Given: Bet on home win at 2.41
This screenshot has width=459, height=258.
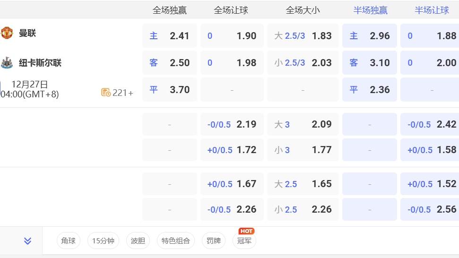Looking at the screenshot, I should [169, 36].
